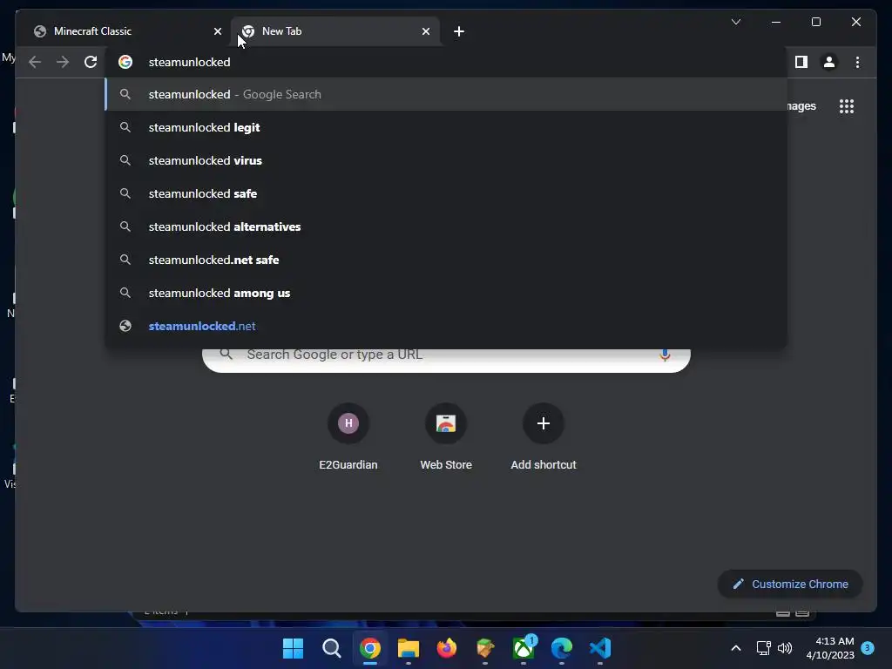Switch to the Minecraft Classic tab

click(126, 31)
